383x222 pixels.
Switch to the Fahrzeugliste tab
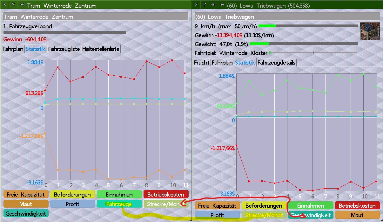pyautogui.click(x=64, y=49)
